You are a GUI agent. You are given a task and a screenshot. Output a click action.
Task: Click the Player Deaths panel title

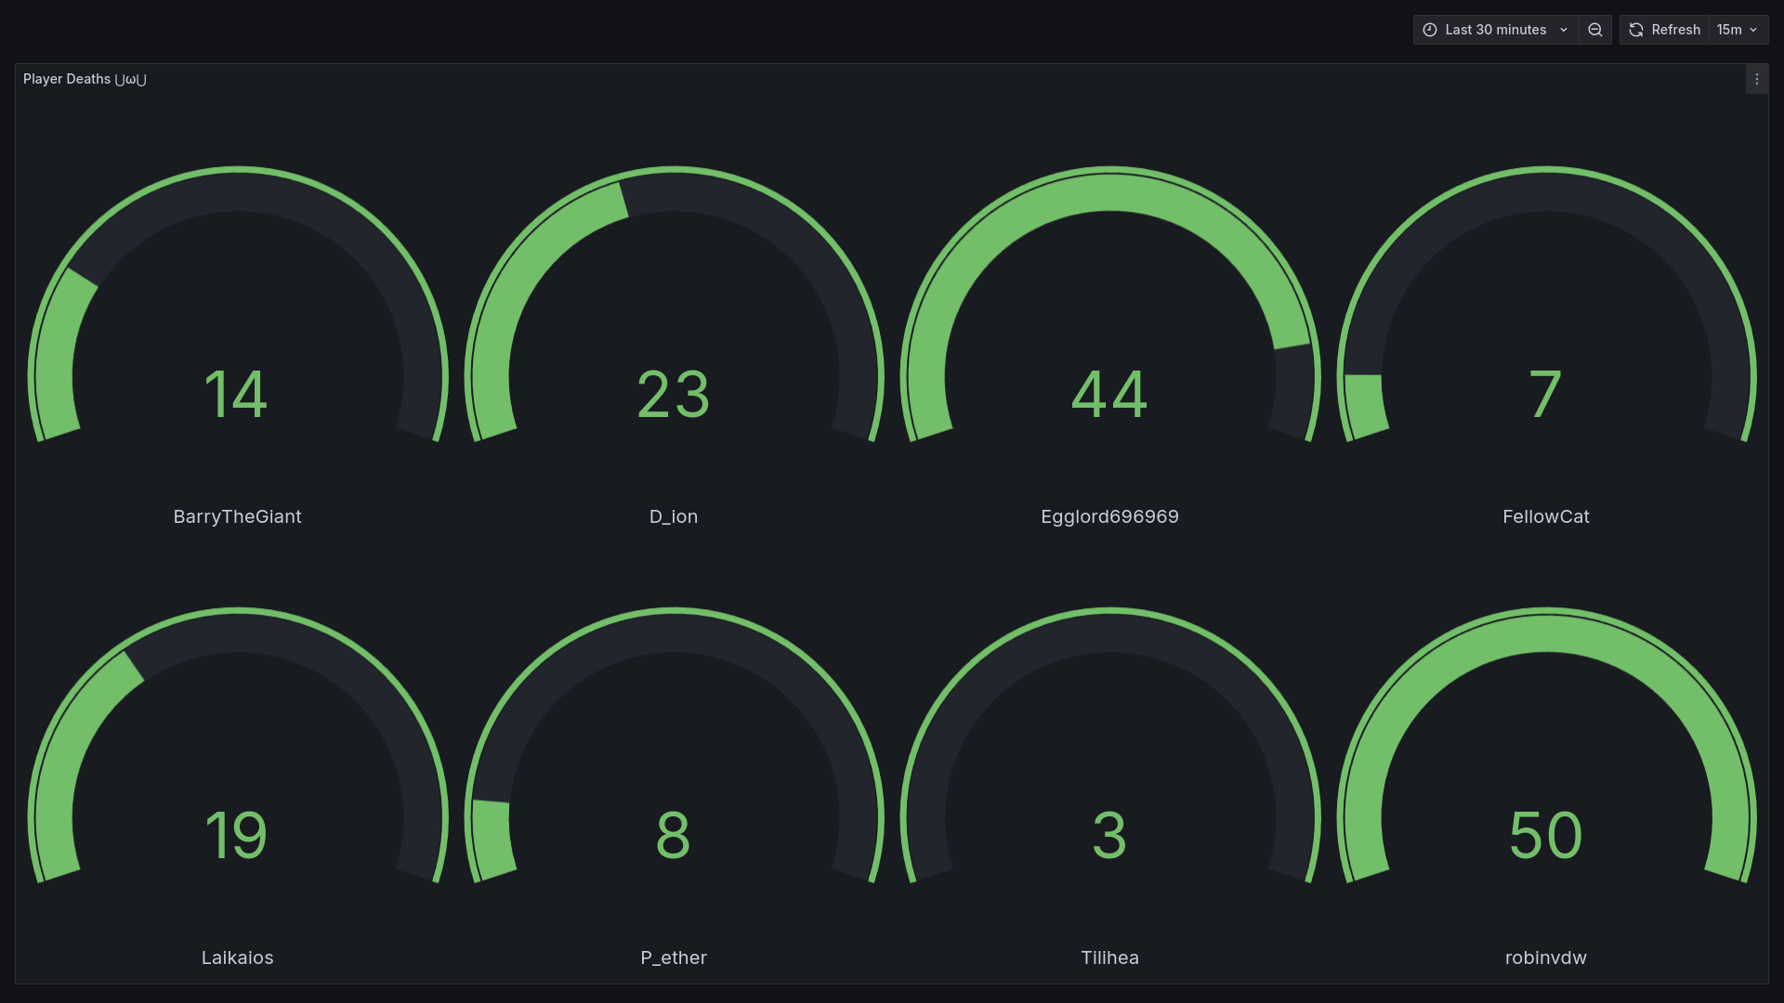(x=85, y=80)
